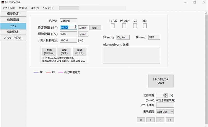Image resolution: width=208 pixels, height=127 pixels.
Task: Click the step forward > button
Action: pyautogui.click(x=160, y=120)
